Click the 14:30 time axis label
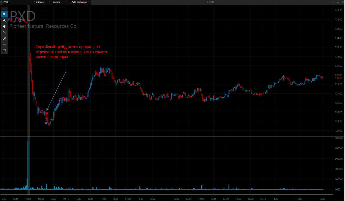This screenshot has height=201, width=345. [275, 199]
